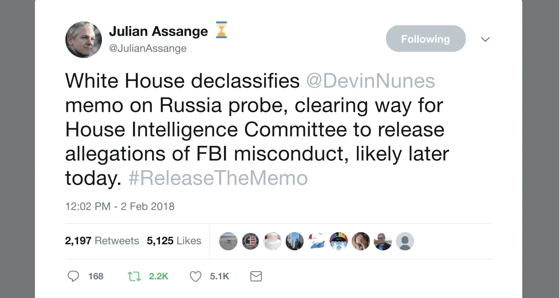Click the beach dog photo liker avatar
Screen dimensions: 559x298
[x=228, y=242]
